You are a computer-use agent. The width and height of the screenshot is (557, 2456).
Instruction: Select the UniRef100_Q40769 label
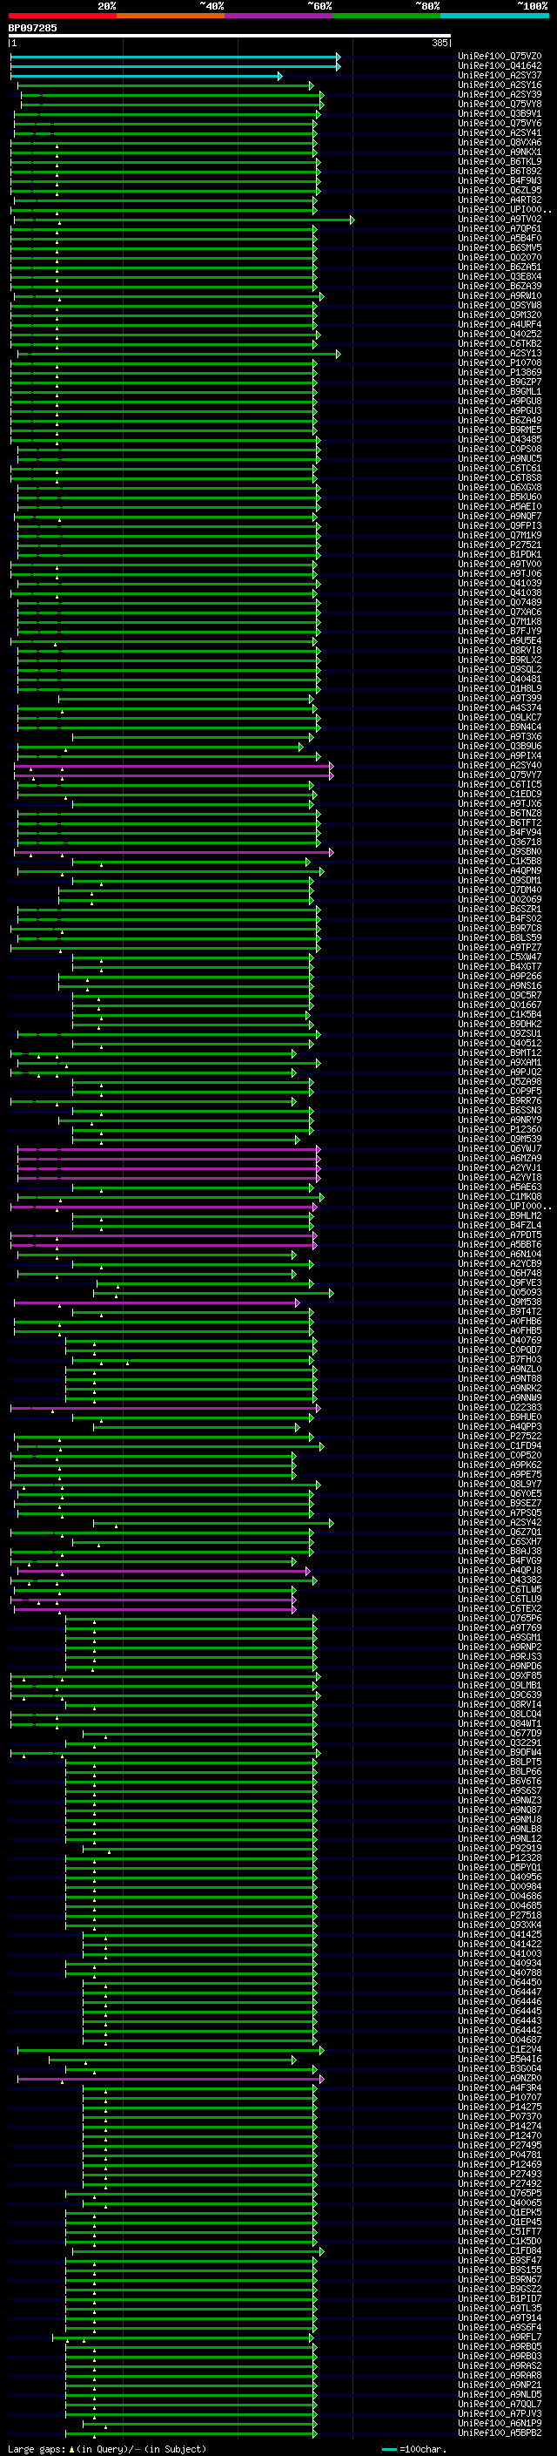click(x=500, y=1341)
